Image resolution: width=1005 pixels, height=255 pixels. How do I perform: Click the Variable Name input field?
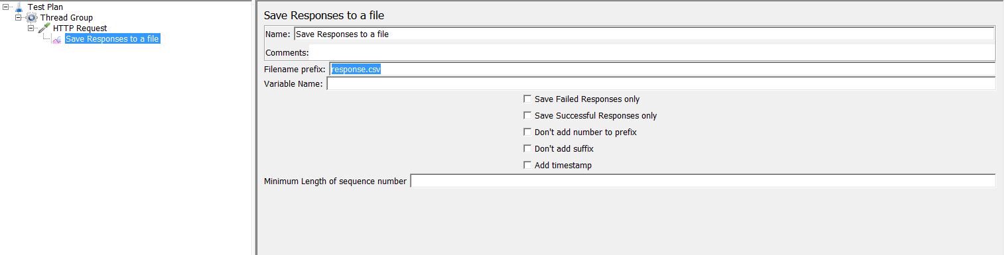(661, 83)
